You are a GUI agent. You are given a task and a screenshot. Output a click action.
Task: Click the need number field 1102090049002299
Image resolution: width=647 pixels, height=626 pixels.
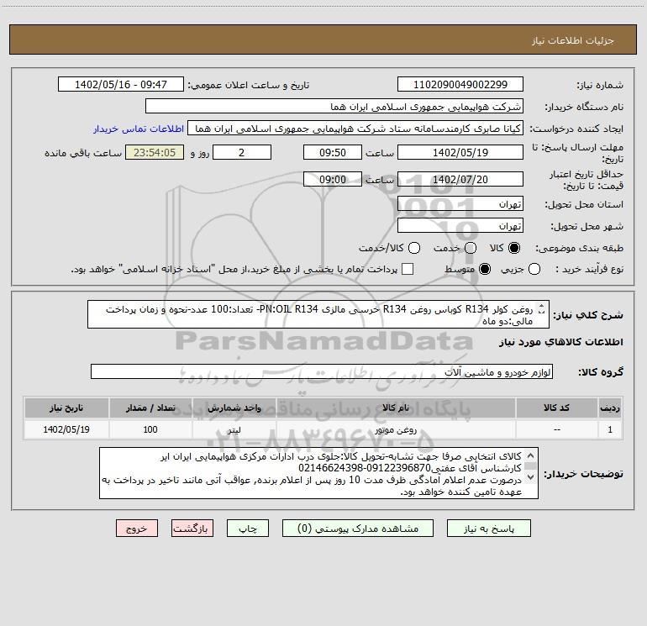pyautogui.click(x=460, y=85)
